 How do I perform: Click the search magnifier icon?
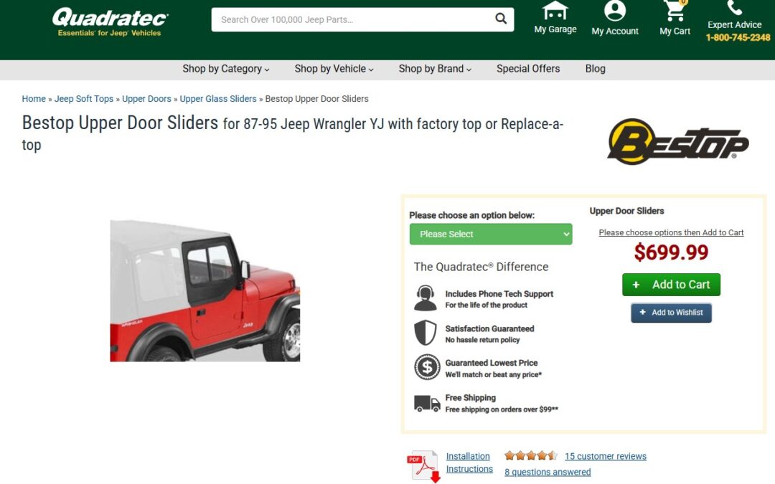pos(501,19)
